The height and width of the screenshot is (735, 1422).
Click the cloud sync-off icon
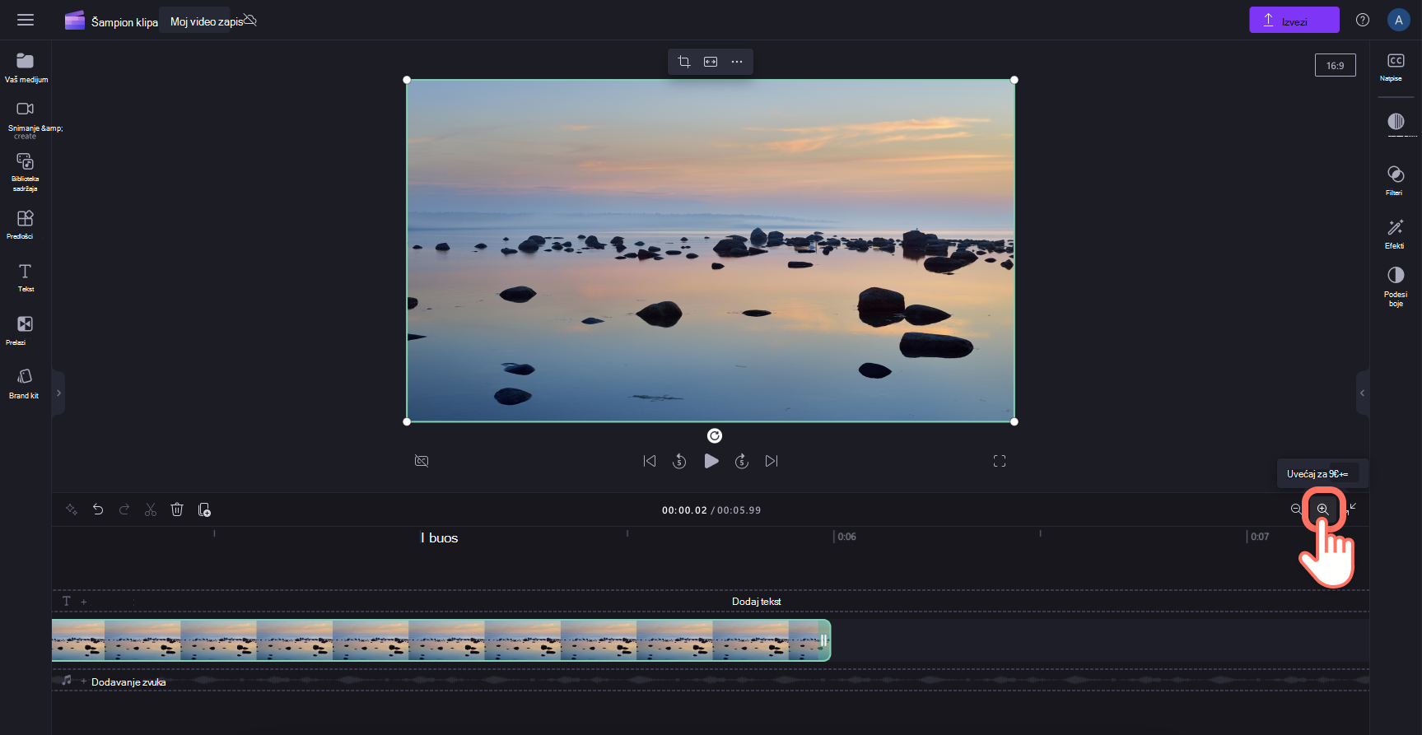[251, 20]
